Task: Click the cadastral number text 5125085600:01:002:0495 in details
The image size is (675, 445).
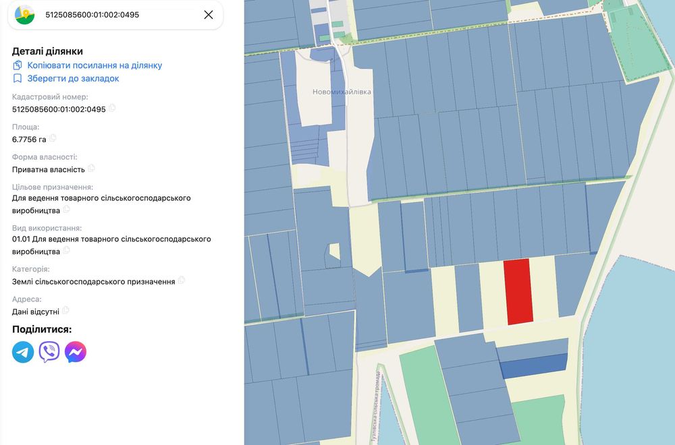Action: coord(59,109)
